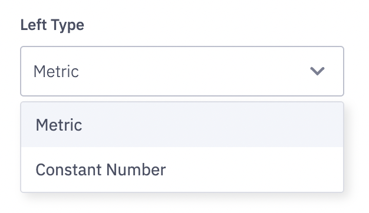The image size is (369, 213).
Task: Focus the Left Type combo box
Action: tap(182, 71)
